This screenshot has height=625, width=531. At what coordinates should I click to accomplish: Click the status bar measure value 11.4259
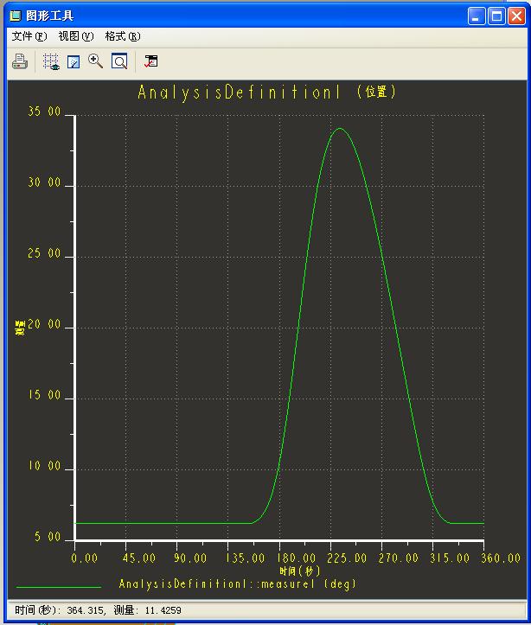[x=163, y=610]
